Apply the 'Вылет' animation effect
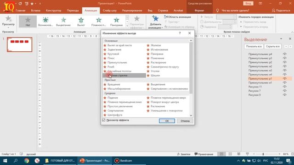294x165 pixels. click(x=81, y=22)
